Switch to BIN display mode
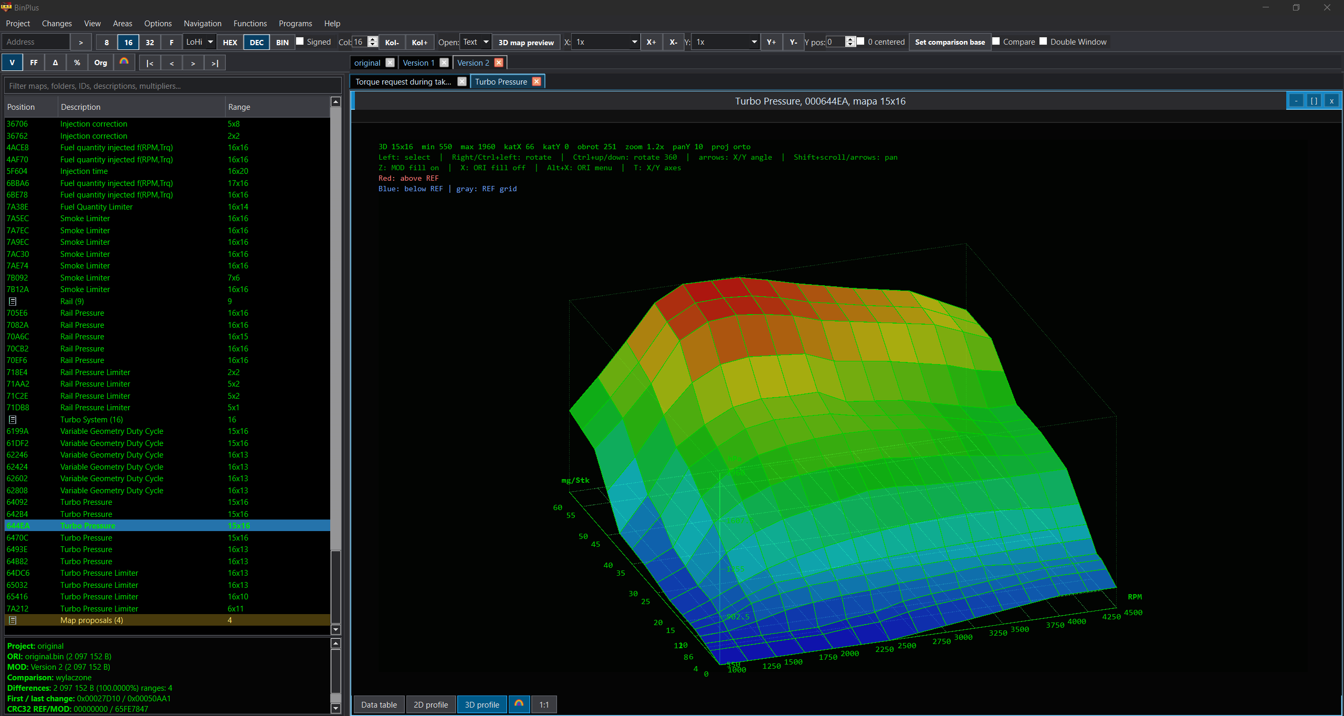This screenshot has height=716, width=1344. point(282,42)
